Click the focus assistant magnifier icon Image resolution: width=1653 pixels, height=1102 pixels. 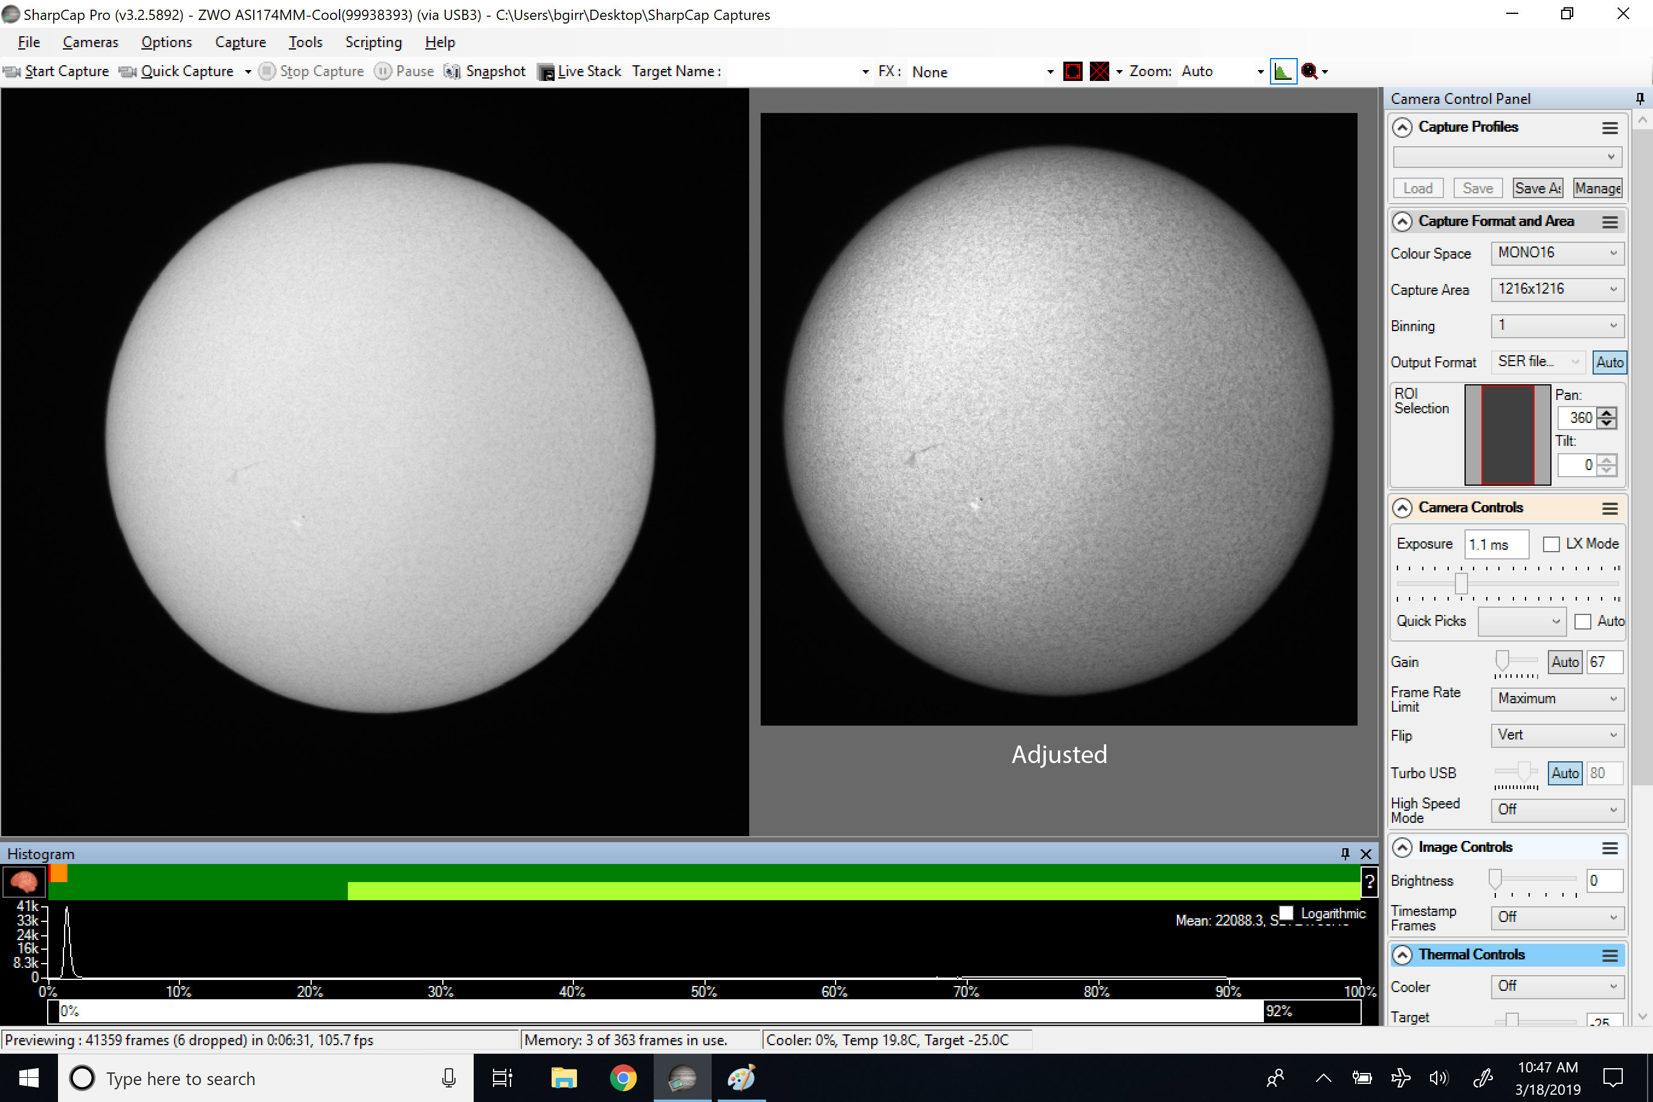1309,72
